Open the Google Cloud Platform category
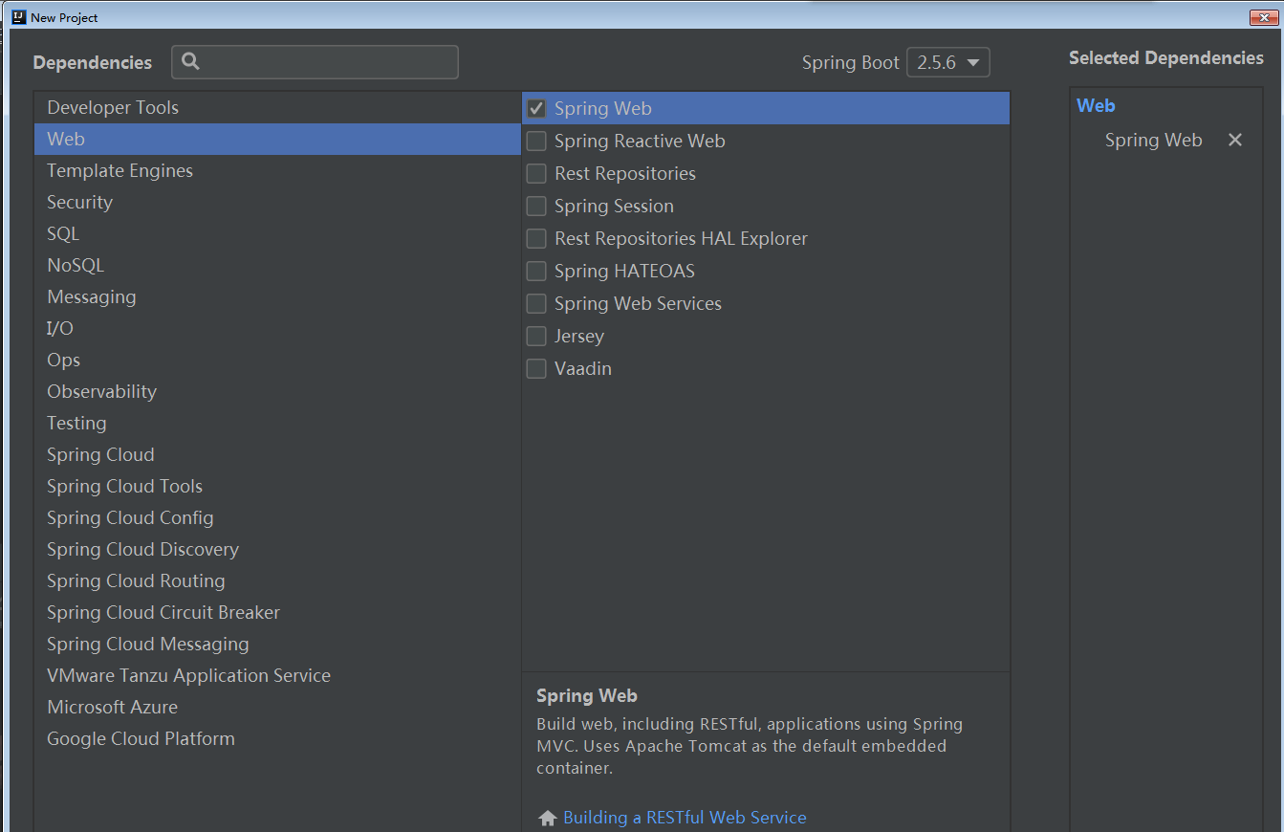 [277, 738]
